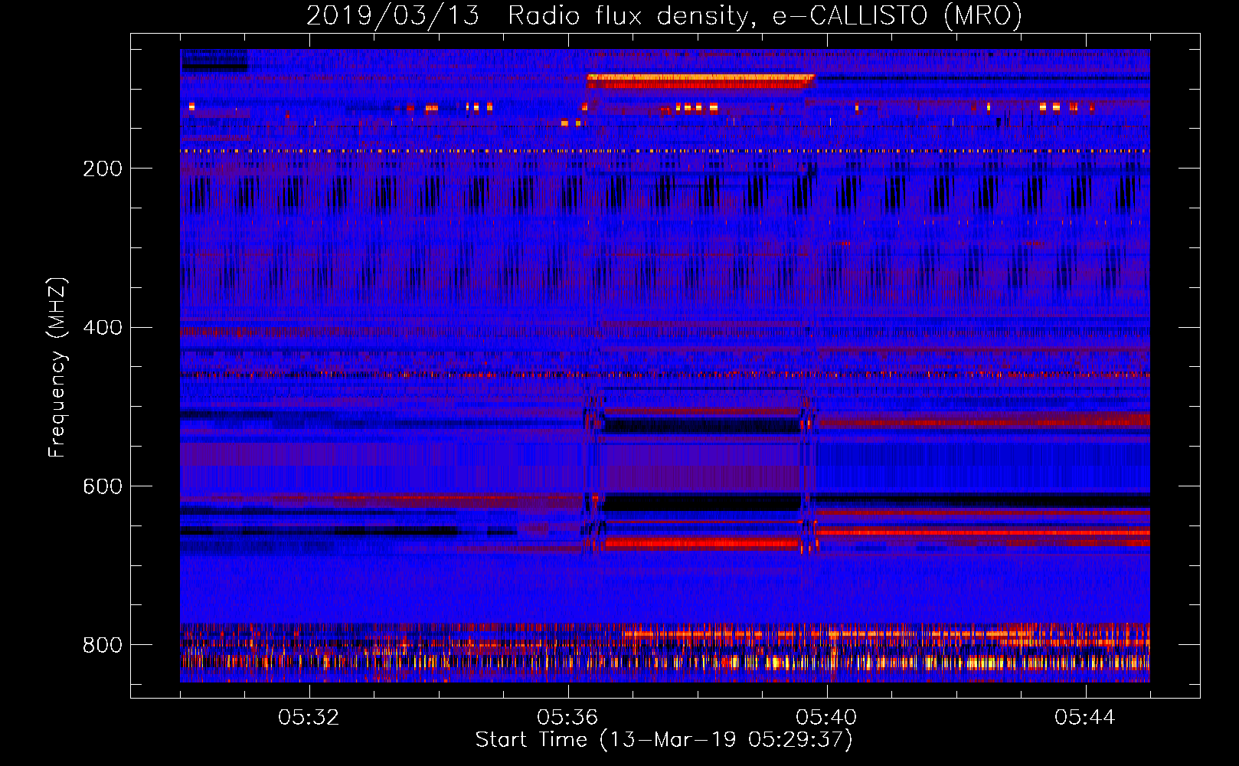Viewport: 1239px width, 766px height.
Task: Click the 05:44 time tick label
Action: pyautogui.click(x=1085, y=718)
